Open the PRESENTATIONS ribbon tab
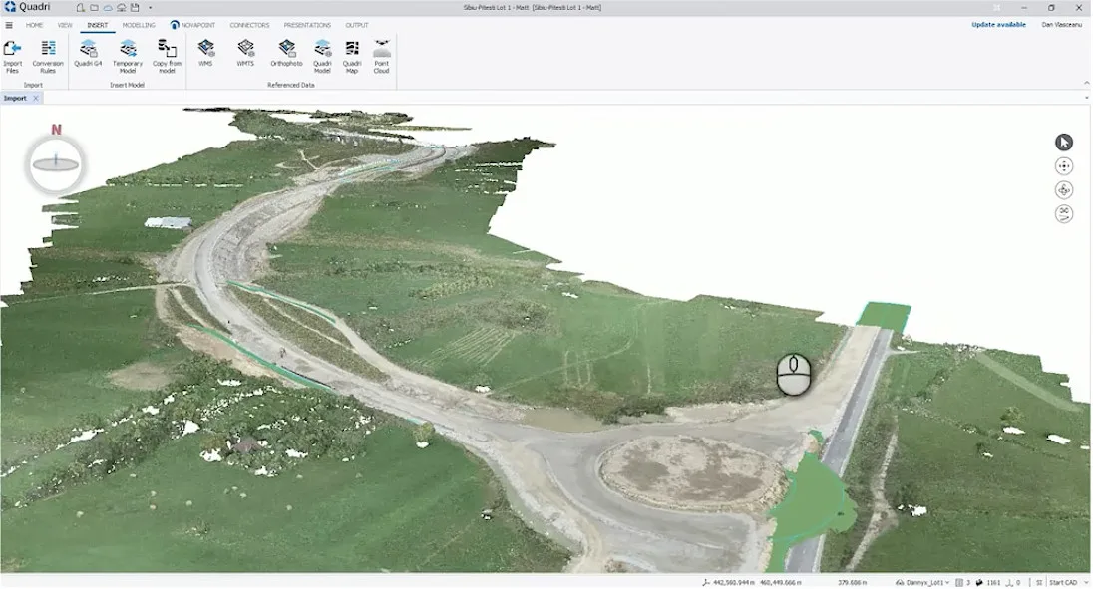 307,25
